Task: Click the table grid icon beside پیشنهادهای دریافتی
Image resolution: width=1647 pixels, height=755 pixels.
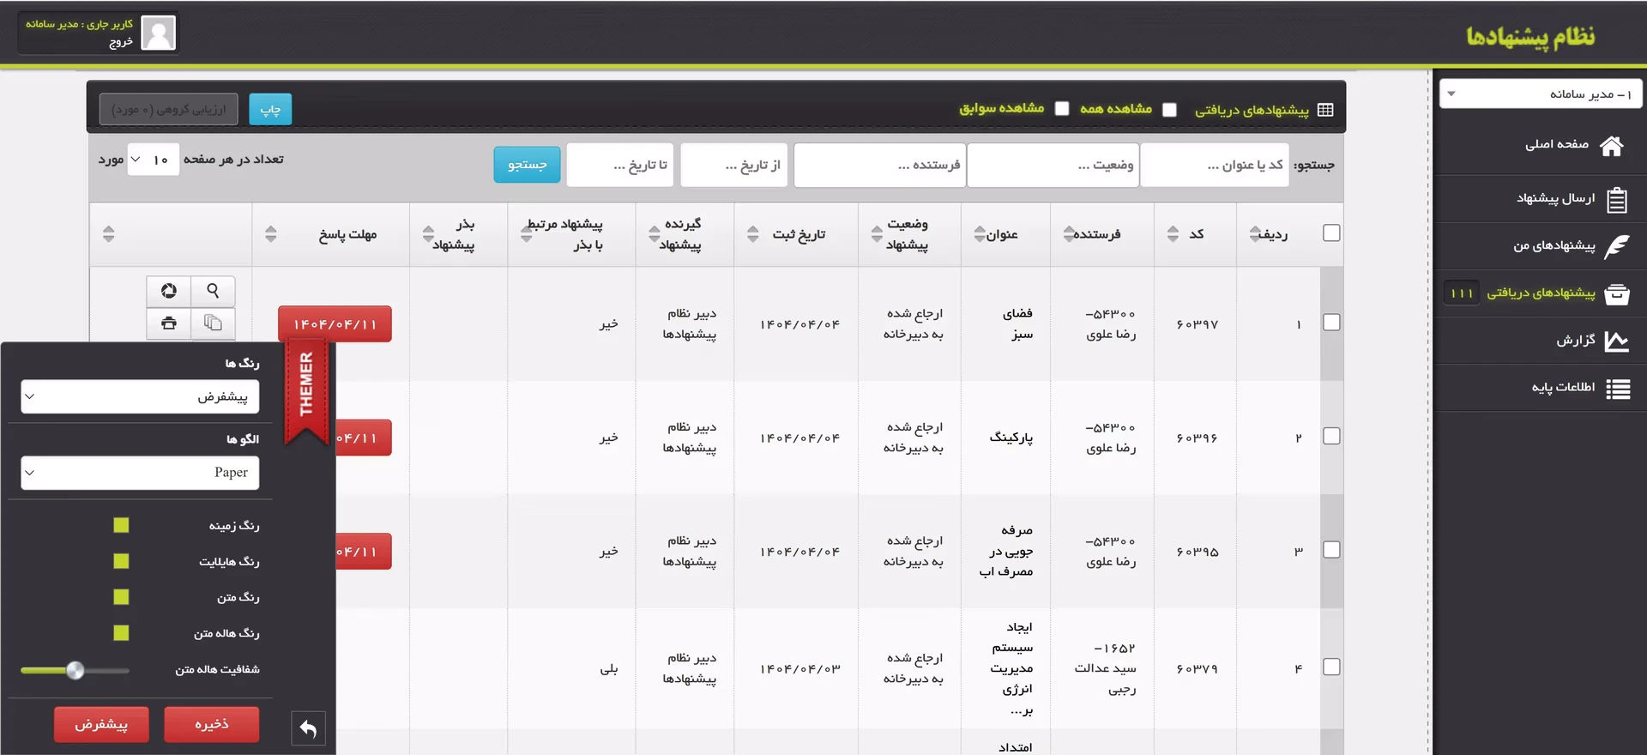Action: 1325,110
